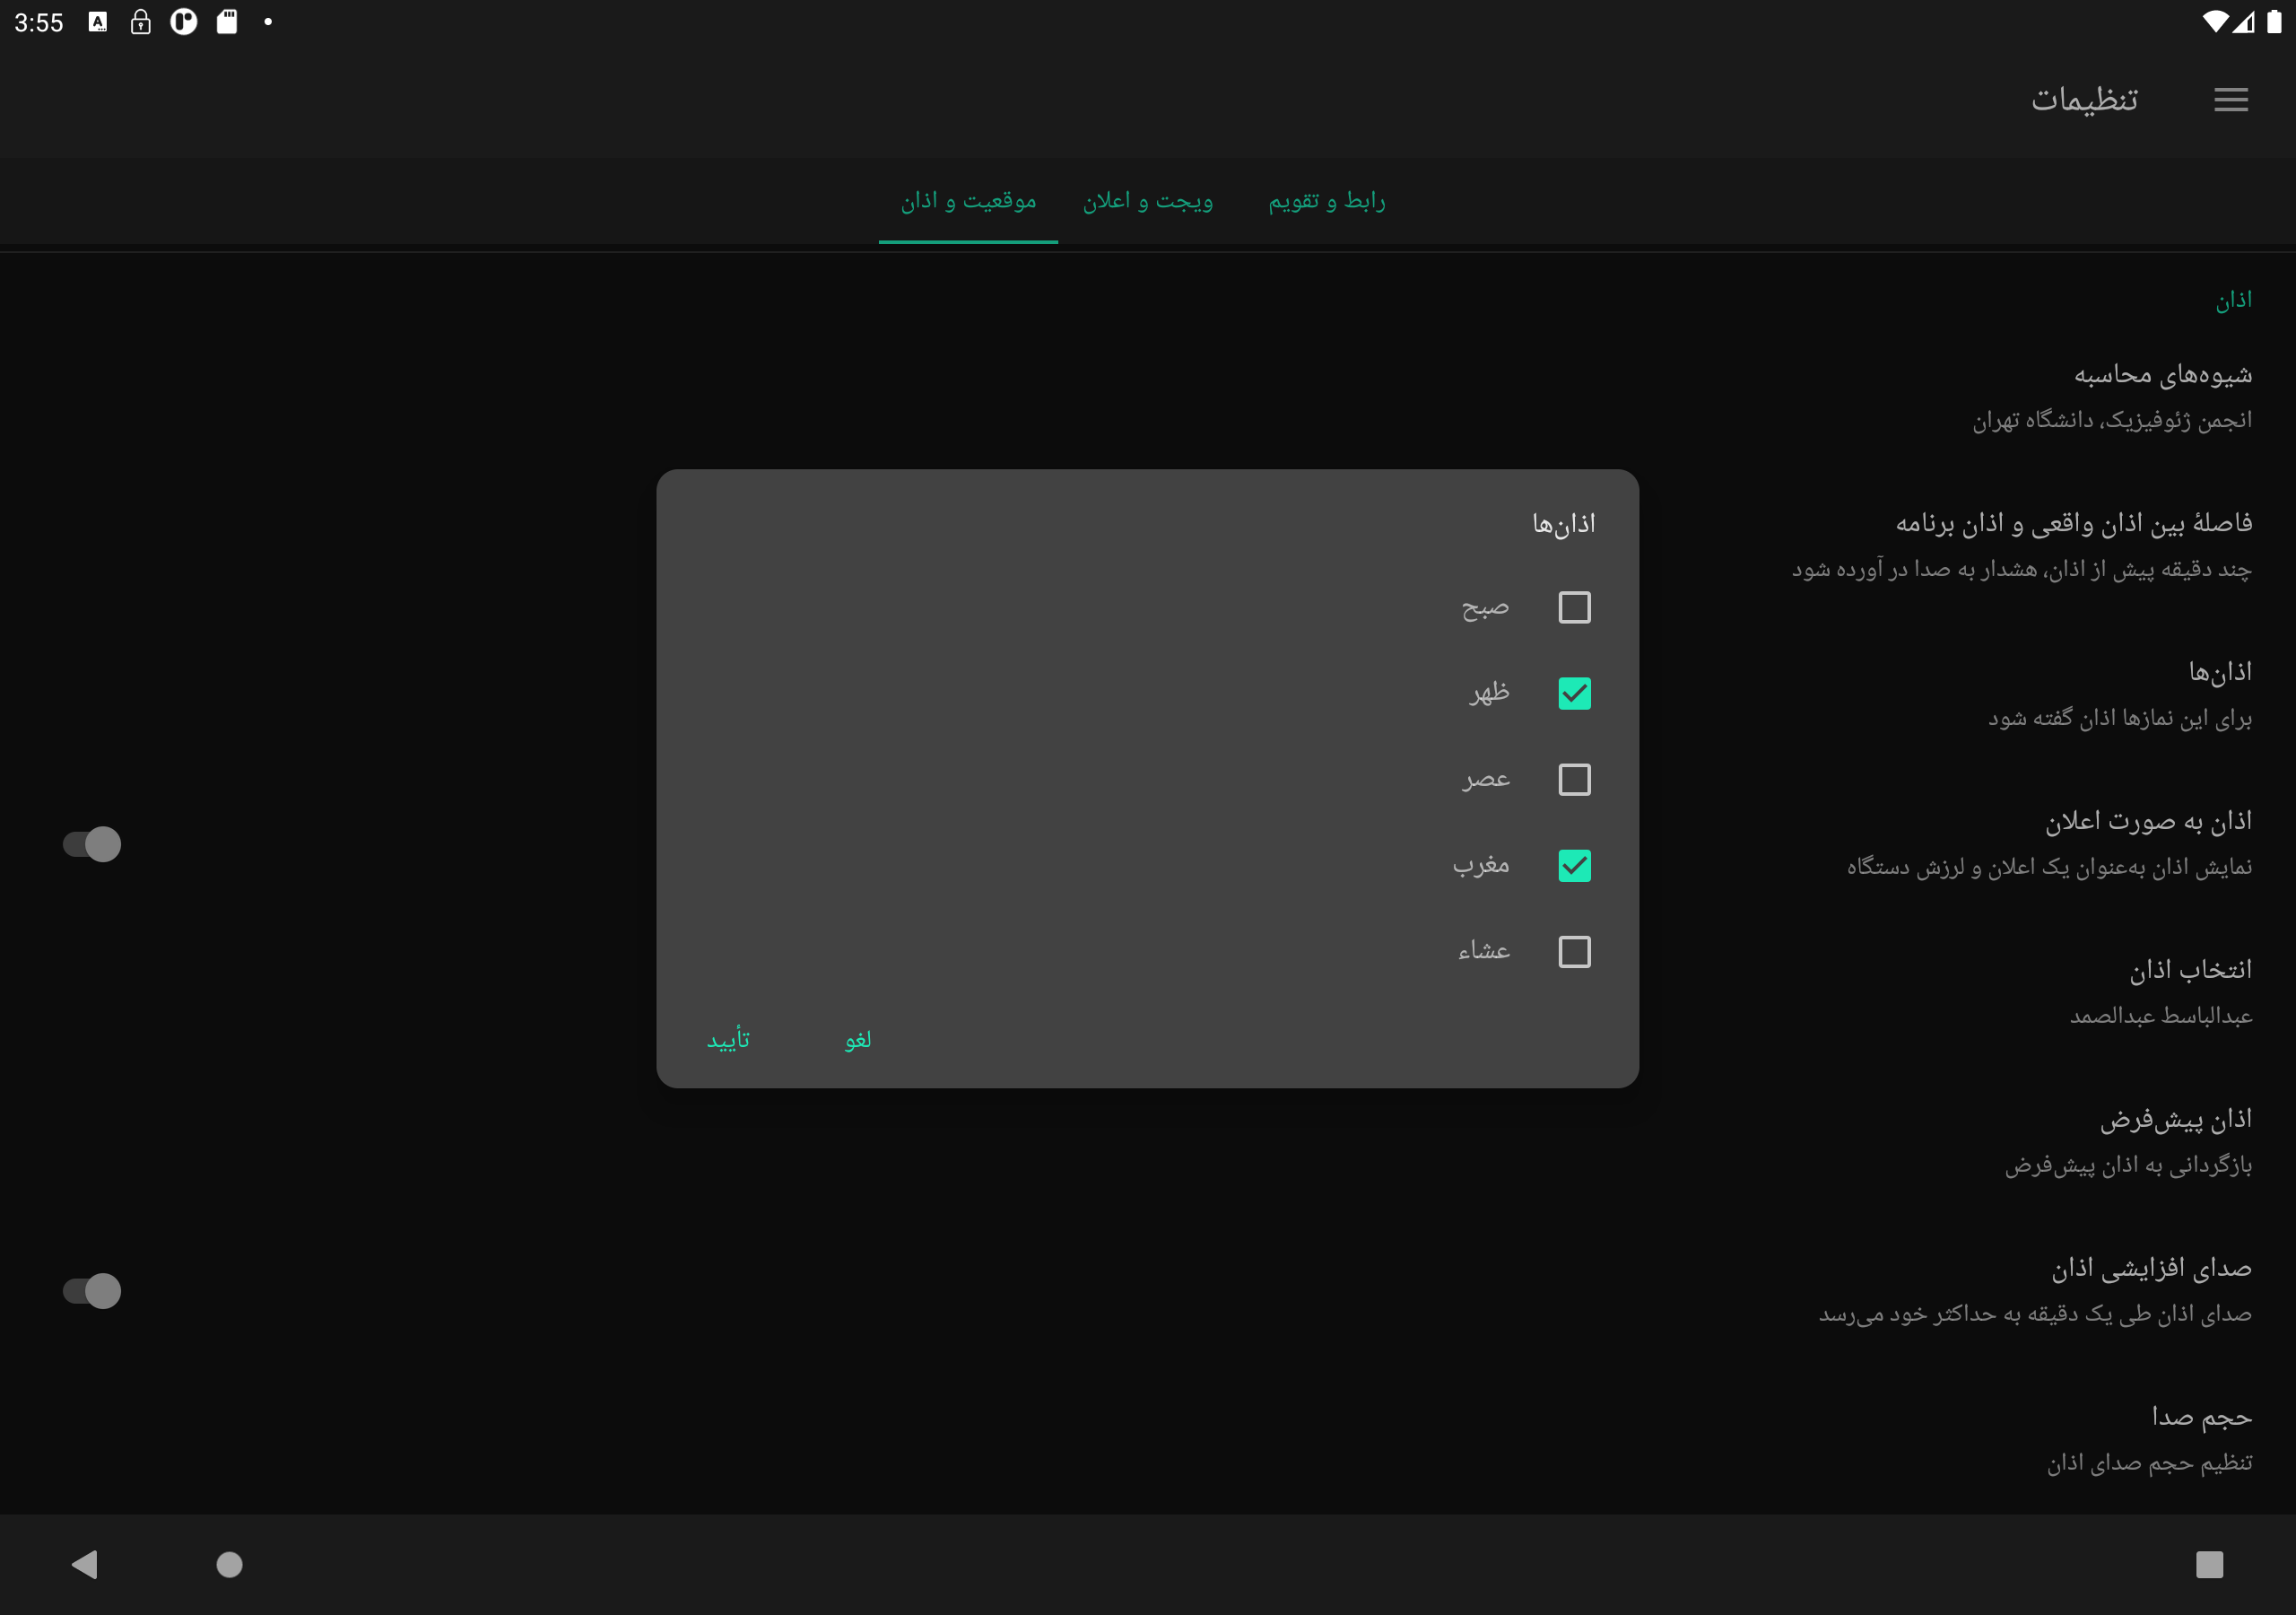
Task: Tap the Wi-Fi status icon
Action: [x=2214, y=22]
